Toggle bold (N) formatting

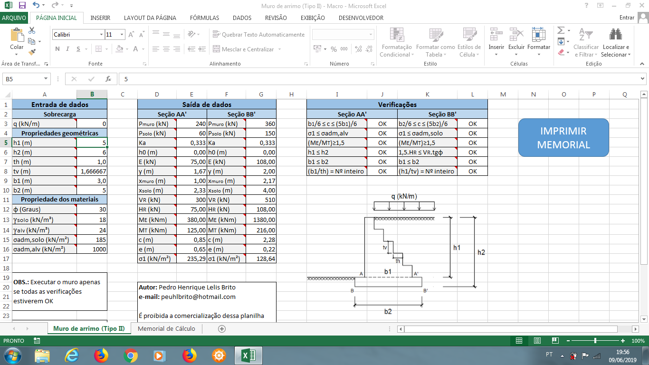(57, 49)
